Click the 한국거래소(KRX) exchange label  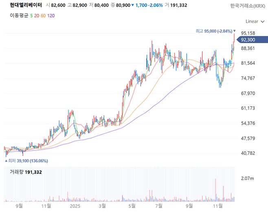246,6
